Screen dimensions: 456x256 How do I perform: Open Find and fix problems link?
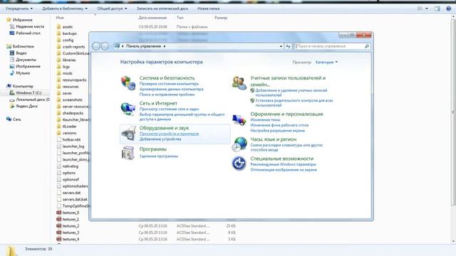pyautogui.click(x=167, y=95)
